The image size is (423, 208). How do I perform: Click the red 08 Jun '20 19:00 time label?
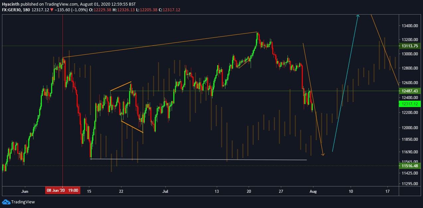click(x=63, y=190)
